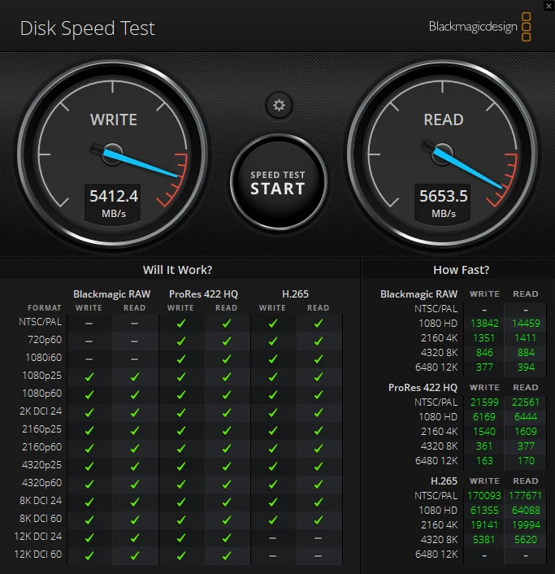Click the 2K DCI 24 format label

[x=41, y=411]
